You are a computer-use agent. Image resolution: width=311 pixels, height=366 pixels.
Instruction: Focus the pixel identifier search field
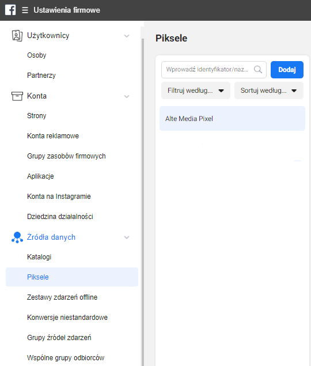(214, 70)
